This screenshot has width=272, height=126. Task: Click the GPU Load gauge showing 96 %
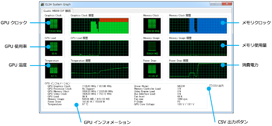(x=53, y=48)
